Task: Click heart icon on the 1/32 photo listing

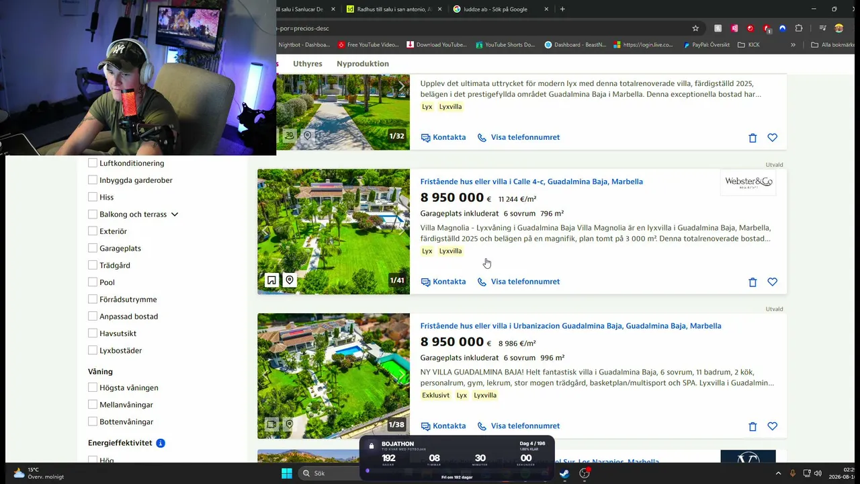Action: tap(772, 138)
